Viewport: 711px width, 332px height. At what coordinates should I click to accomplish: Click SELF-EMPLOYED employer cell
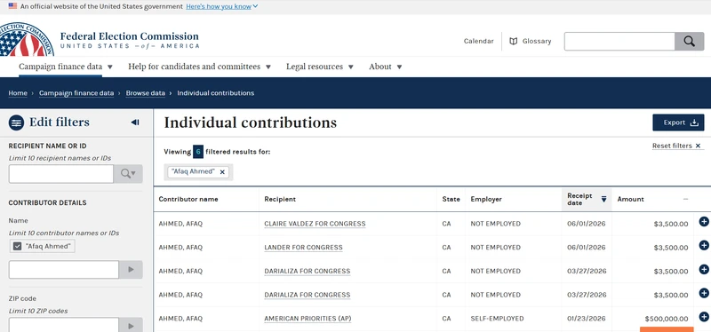[497, 319]
